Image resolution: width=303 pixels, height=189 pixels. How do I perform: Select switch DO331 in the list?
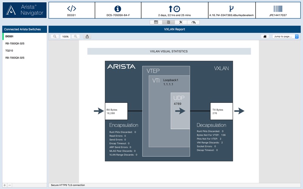coord(25,36)
